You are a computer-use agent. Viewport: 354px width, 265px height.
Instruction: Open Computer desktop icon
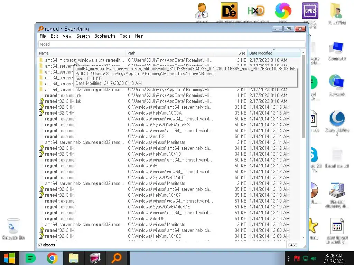click(x=337, y=51)
